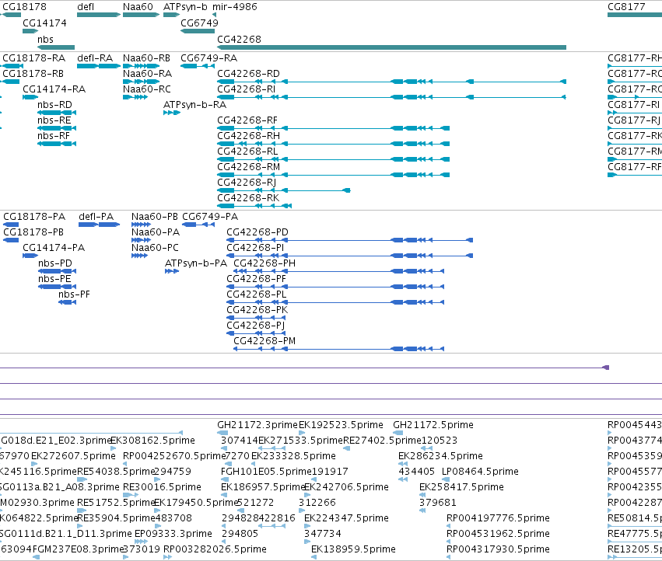Click transcript label CG42268-RH
The image size is (662, 561).
coord(248,136)
